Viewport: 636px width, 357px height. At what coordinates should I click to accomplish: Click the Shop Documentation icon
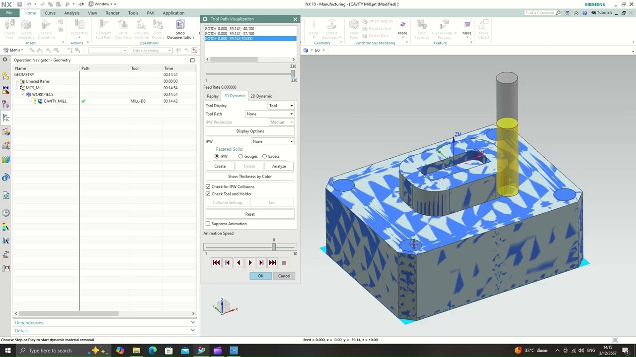[x=180, y=24]
